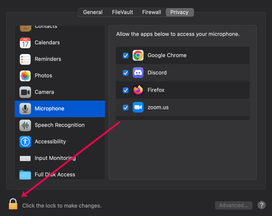Click the Google Chrome app name

(x=167, y=55)
